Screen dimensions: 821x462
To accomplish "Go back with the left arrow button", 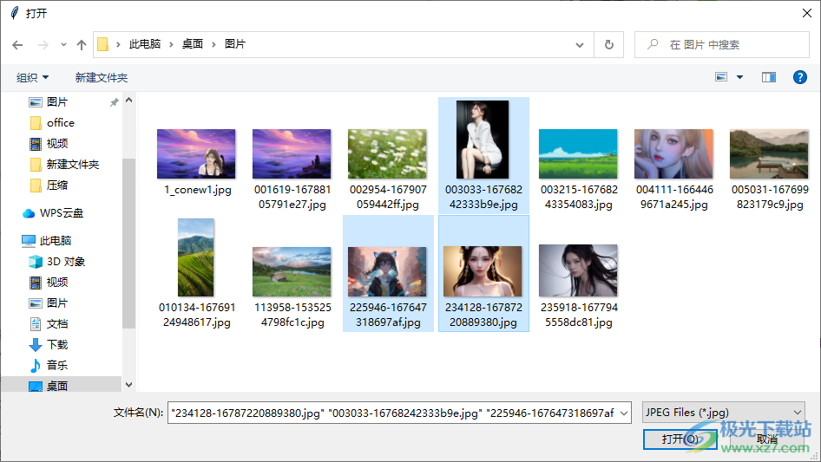I will tap(18, 45).
